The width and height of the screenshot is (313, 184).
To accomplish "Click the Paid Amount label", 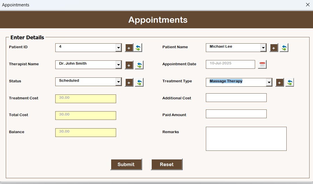I will [x=174, y=115].
